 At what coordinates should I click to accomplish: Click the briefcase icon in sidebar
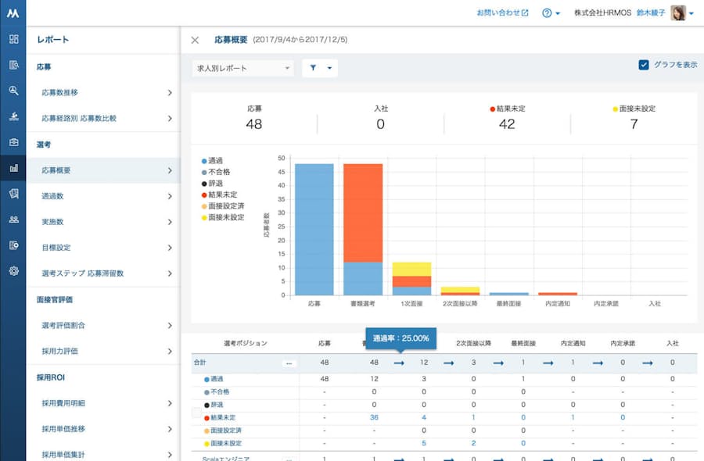[x=13, y=142]
